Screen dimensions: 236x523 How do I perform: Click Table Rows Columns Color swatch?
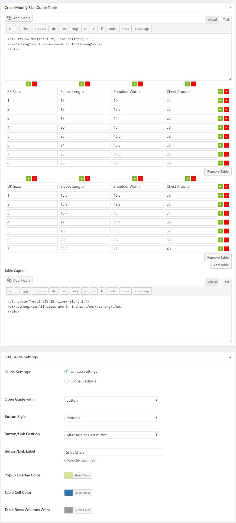[69, 510]
